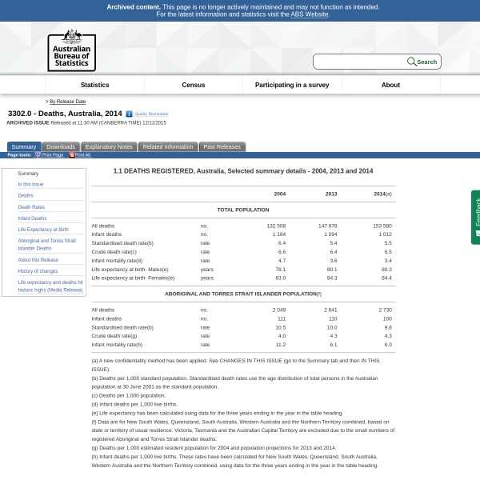Viewport: 480px width, 480px height.
Task: View the Past Releases tab
Action: click(x=222, y=147)
